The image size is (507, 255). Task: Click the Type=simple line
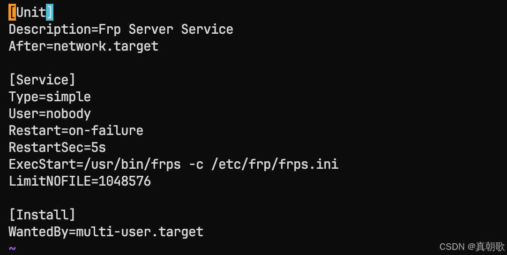pyautogui.click(x=50, y=97)
